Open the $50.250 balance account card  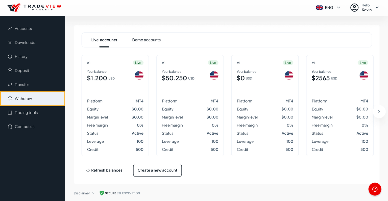pyautogui.click(x=190, y=105)
